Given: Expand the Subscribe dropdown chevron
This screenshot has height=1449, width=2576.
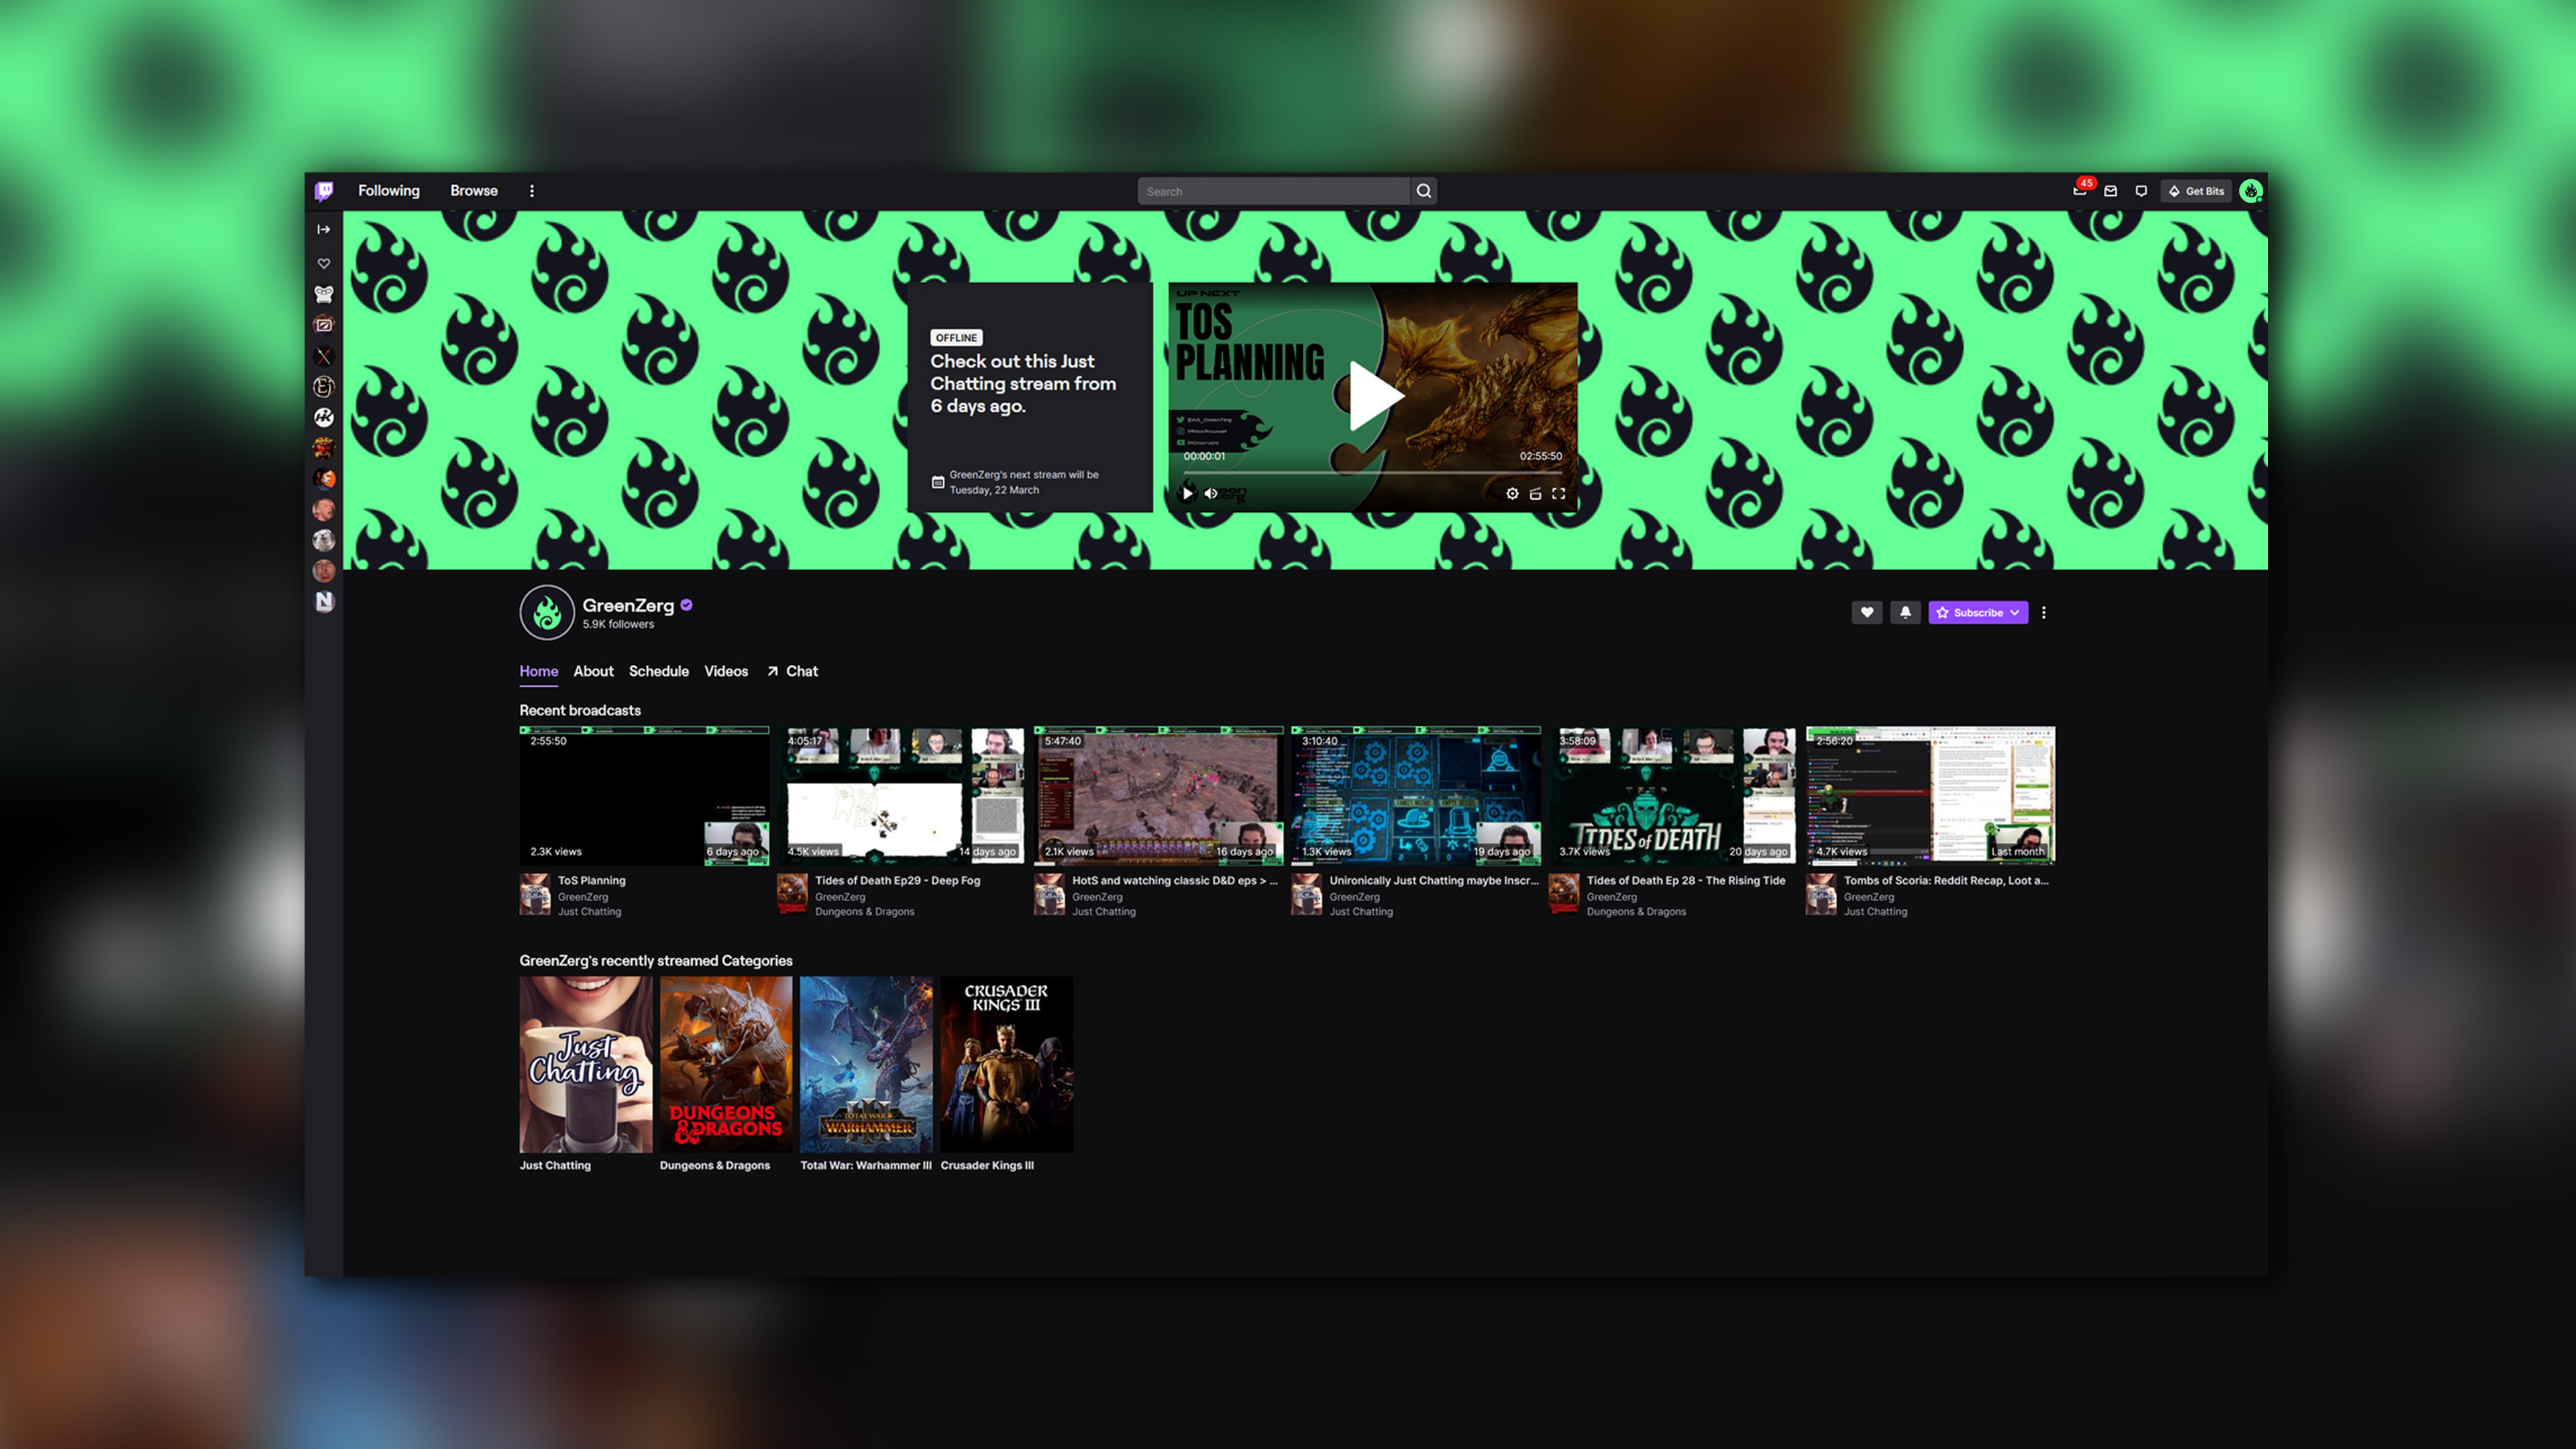Looking at the screenshot, I should point(2015,612).
